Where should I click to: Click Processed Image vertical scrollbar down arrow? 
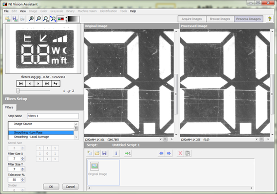272,135
